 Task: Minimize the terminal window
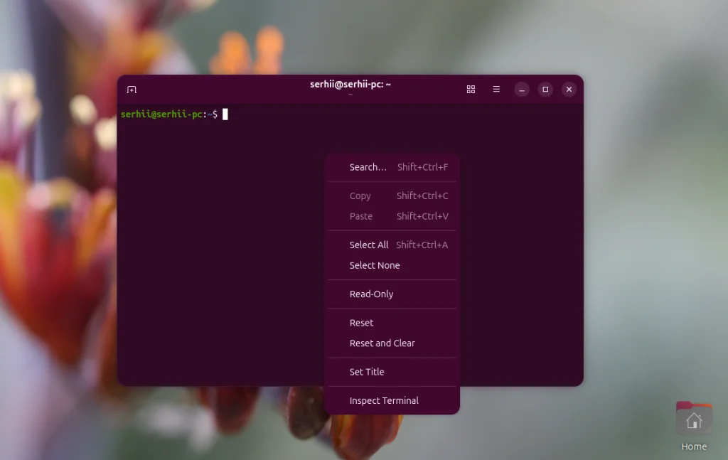point(522,89)
